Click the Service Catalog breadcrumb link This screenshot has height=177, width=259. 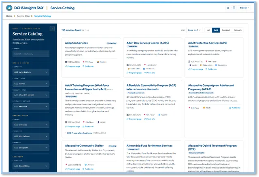coord(42,16)
